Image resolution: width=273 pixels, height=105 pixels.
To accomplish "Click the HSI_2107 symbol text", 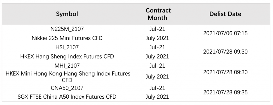I will 67,47.
